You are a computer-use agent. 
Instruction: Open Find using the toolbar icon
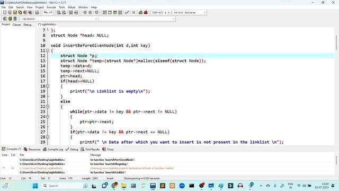[59, 13]
